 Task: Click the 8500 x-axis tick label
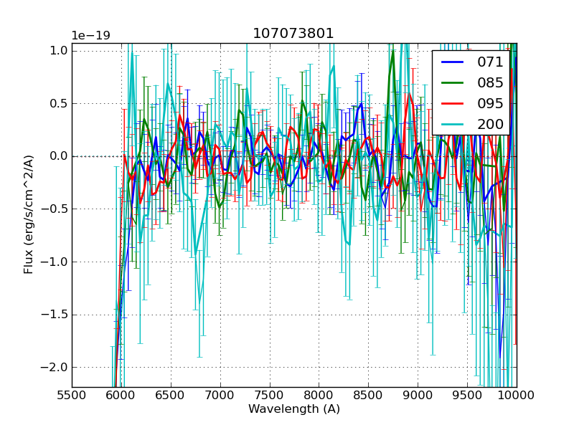click(368, 394)
